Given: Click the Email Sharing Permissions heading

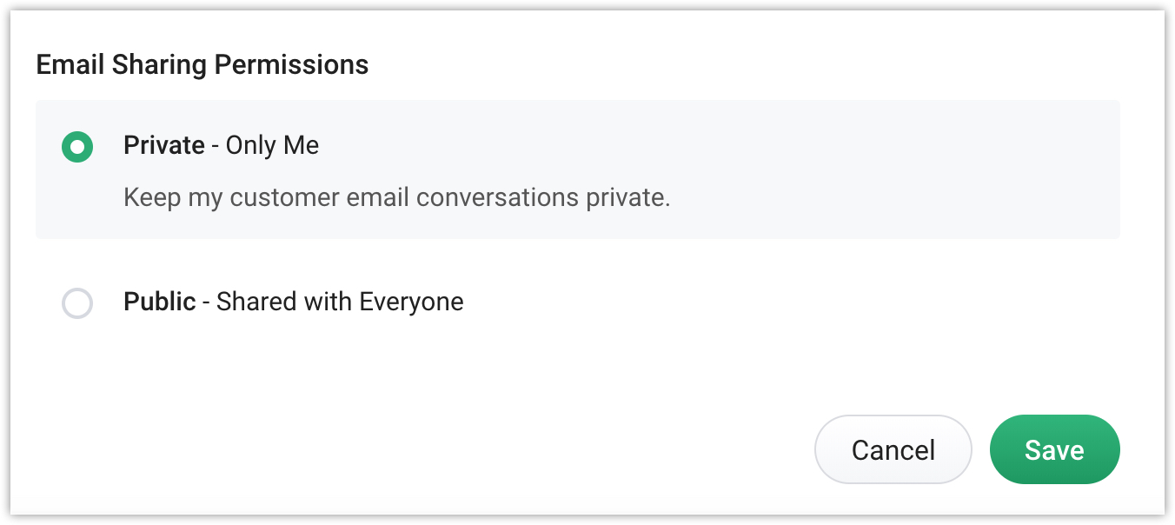Looking at the screenshot, I should [202, 64].
